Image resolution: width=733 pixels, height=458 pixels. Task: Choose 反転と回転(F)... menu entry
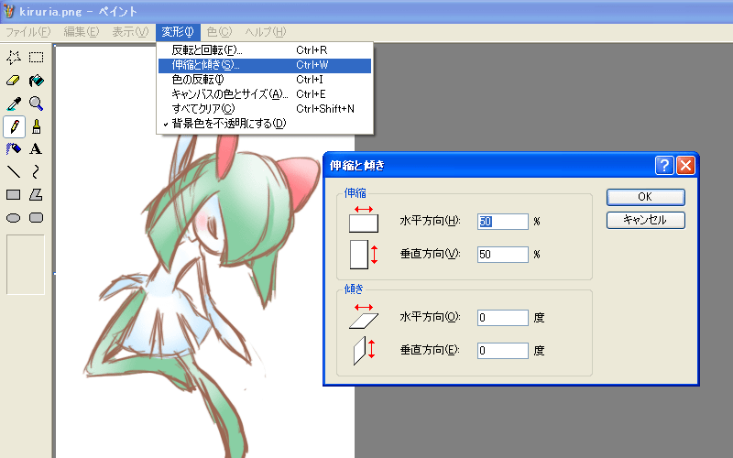(265, 50)
